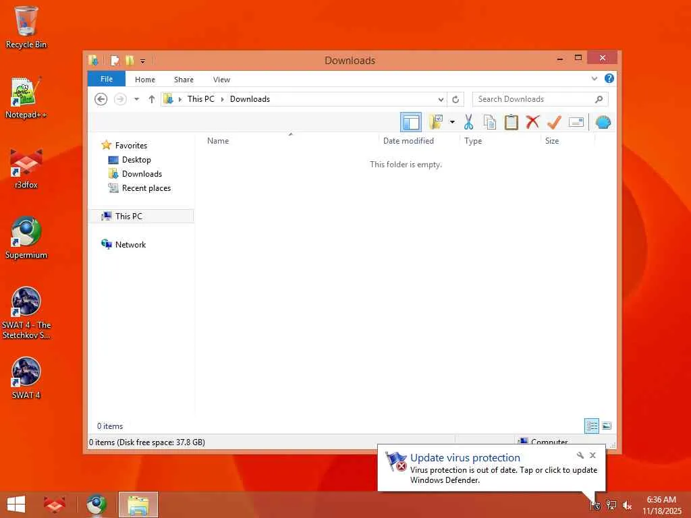Dismiss the virus protection notification
Viewport: 691px width, 518px height.
pyautogui.click(x=592, y=455)
